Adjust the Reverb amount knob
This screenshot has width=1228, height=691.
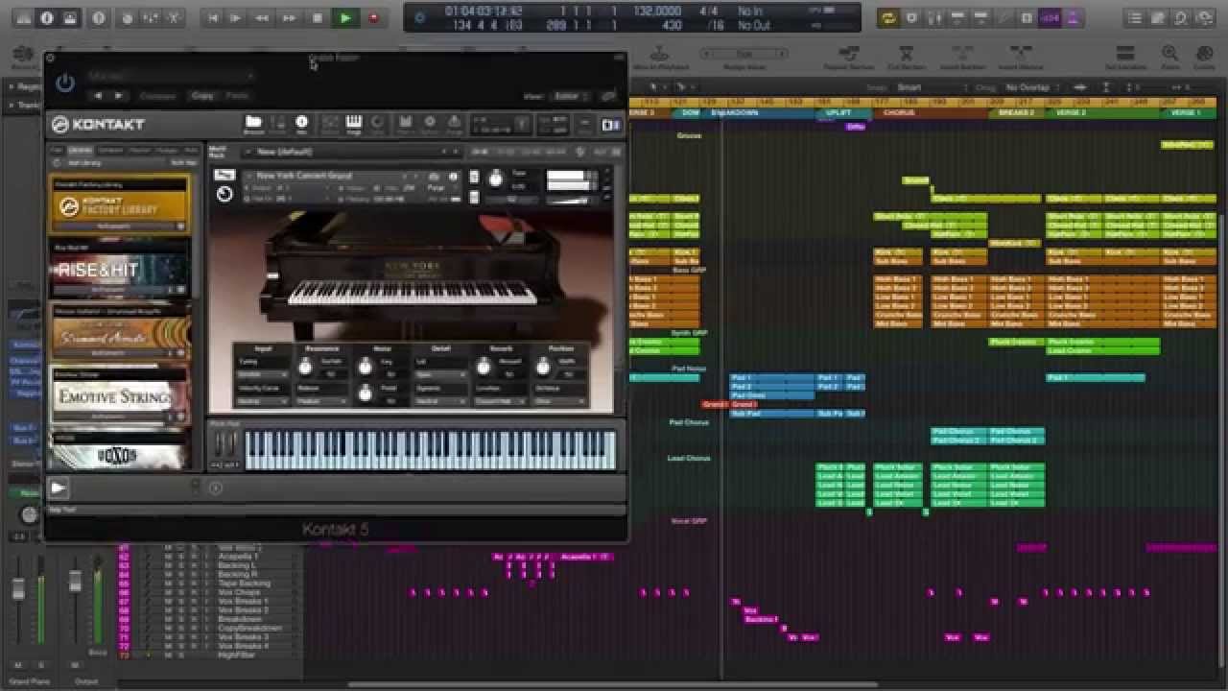point(484,367)
